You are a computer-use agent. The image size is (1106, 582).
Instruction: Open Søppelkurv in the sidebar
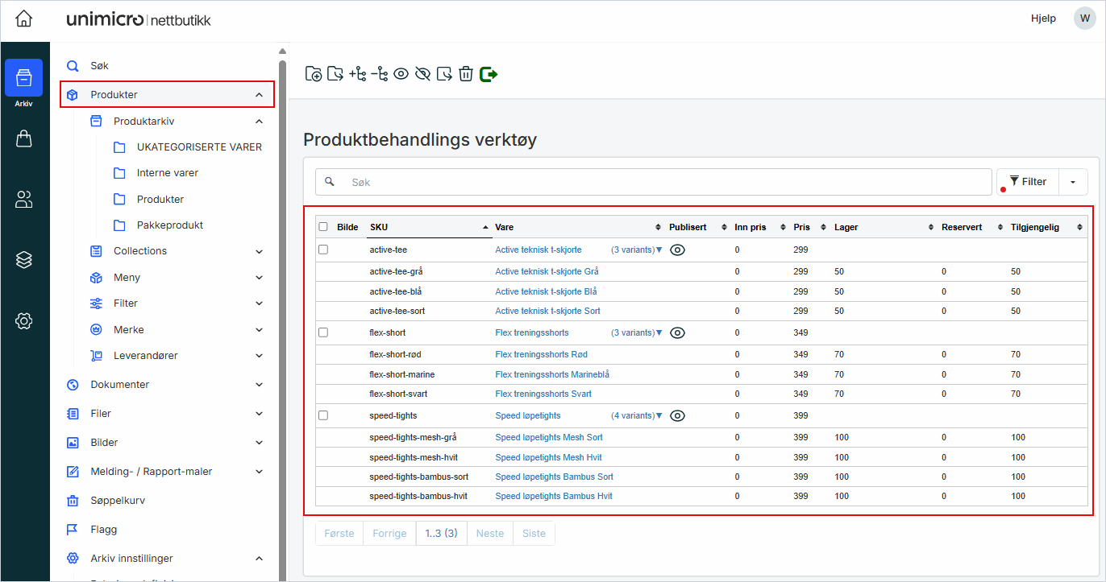[117, 501]
